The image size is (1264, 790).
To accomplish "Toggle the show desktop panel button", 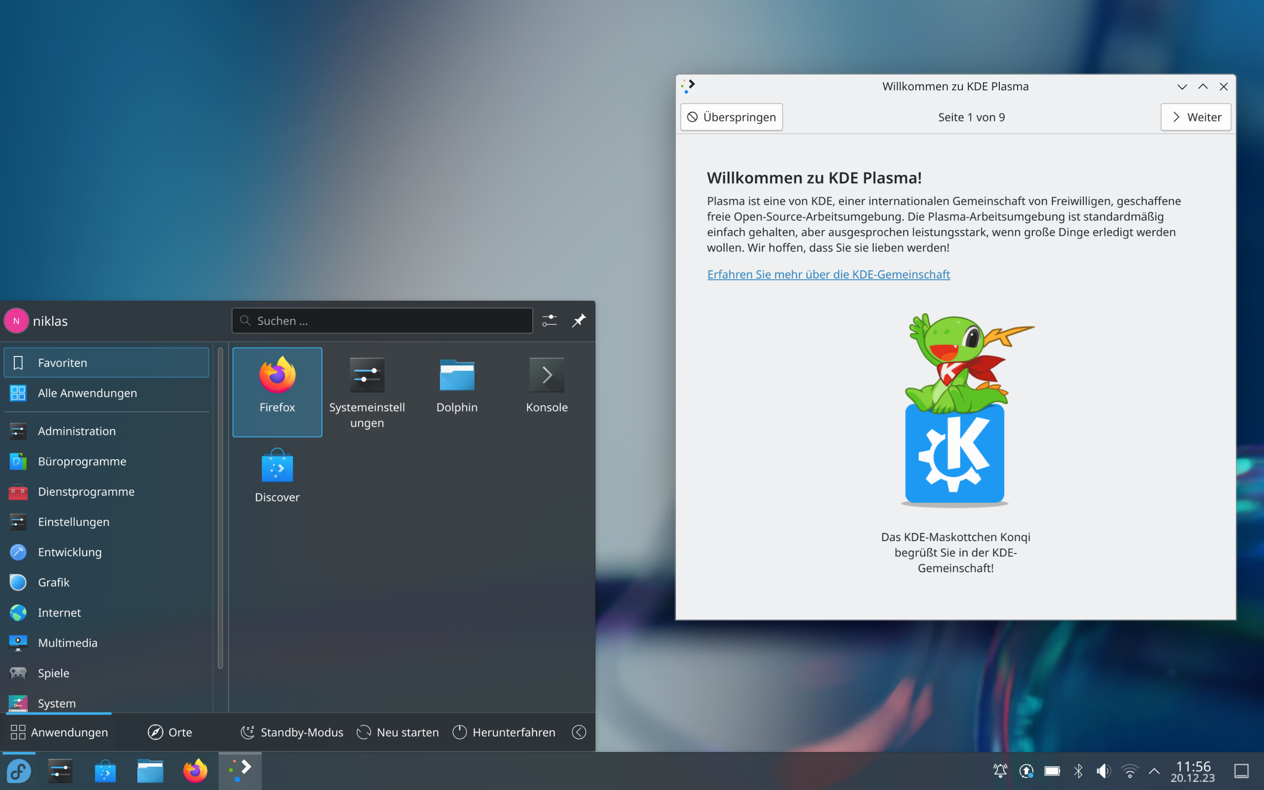I will click(x=1241, y=771).
